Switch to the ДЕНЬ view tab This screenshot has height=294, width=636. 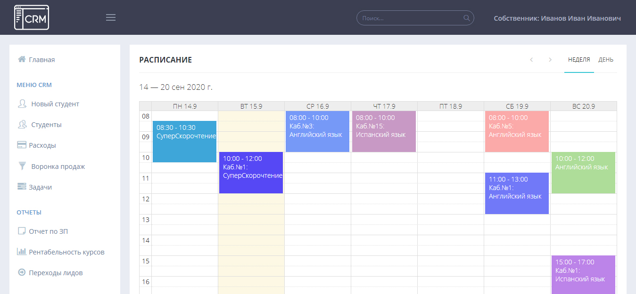(x=606, y=60)
